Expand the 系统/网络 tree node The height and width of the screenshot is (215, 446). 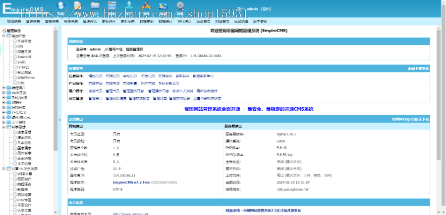click(3, 97)
